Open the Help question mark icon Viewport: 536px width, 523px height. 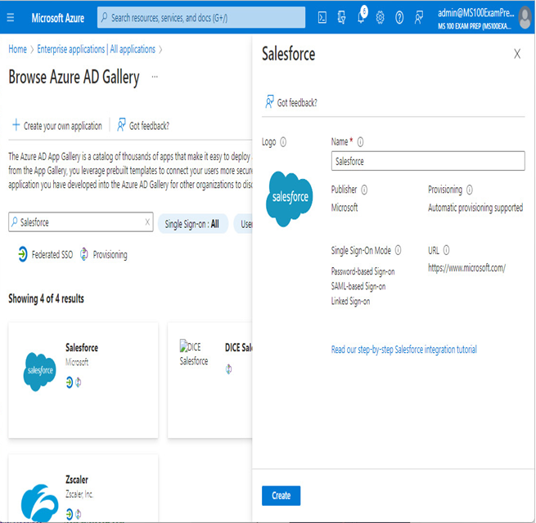[x=399, y=17]
